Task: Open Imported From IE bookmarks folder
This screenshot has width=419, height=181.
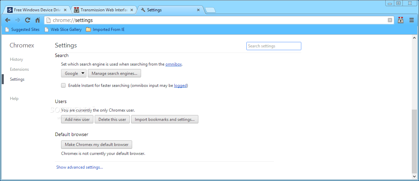Action: click(105, 30)
